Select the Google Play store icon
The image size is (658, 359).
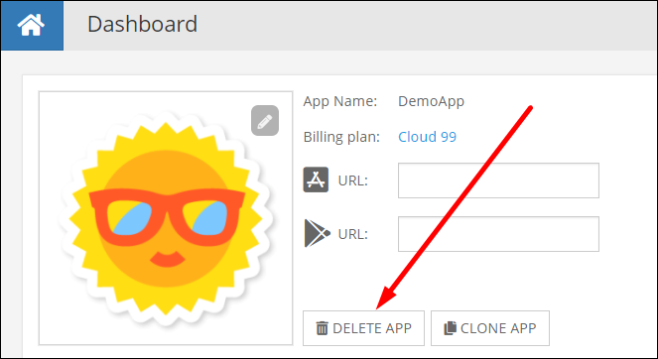(317, 233)
